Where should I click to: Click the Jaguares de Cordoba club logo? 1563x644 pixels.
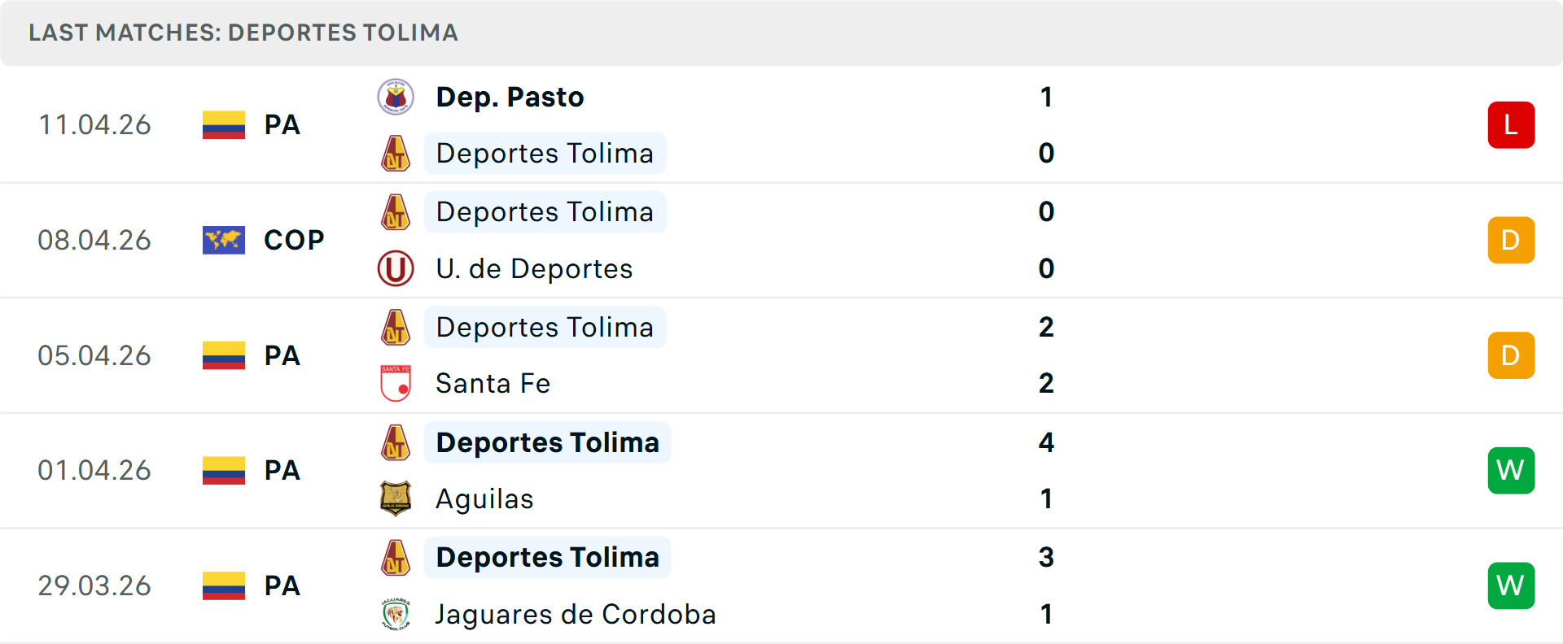point(396,614)
